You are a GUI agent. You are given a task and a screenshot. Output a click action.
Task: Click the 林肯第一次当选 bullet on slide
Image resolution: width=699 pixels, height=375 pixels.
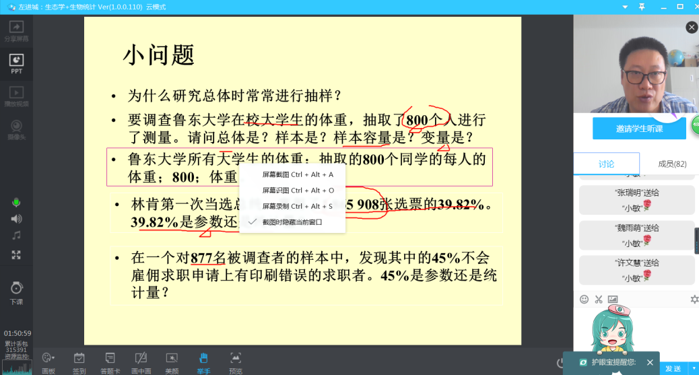(306, 213)
